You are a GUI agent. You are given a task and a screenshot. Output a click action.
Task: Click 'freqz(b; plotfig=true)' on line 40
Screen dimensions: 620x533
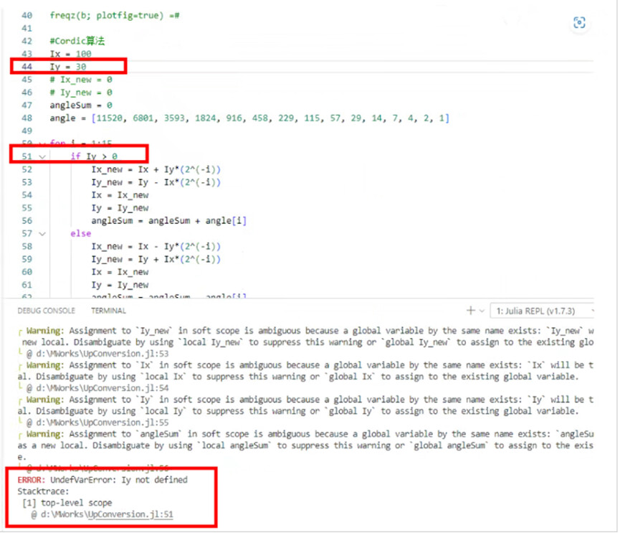pos(106,16)
